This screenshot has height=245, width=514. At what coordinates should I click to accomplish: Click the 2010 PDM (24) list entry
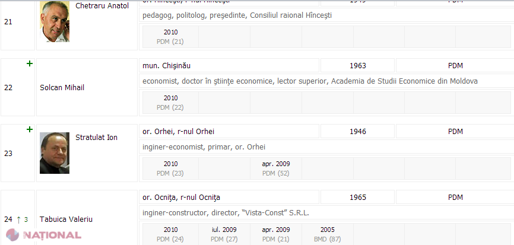coord(170,234)
